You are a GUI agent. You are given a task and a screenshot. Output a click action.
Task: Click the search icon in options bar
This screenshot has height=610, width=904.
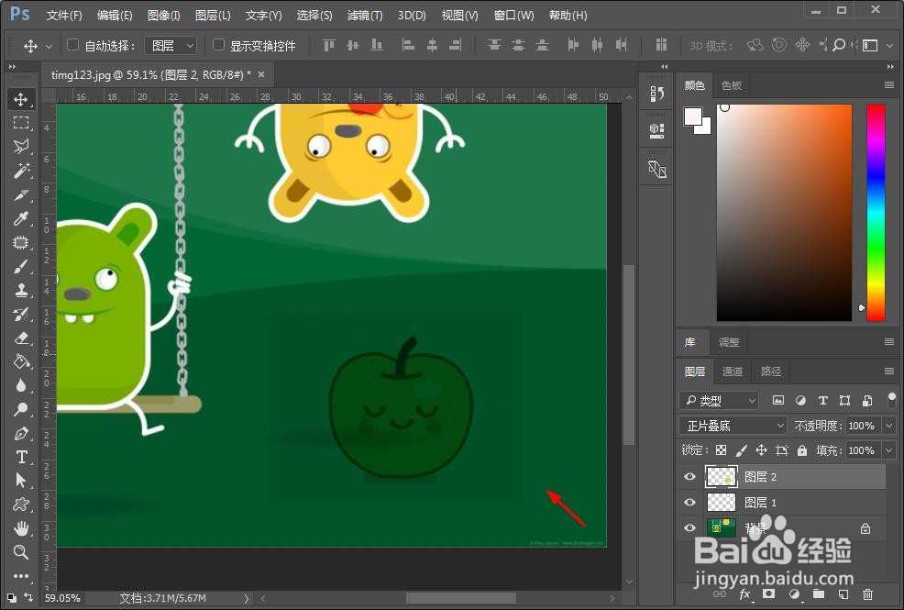click(839, 45)
